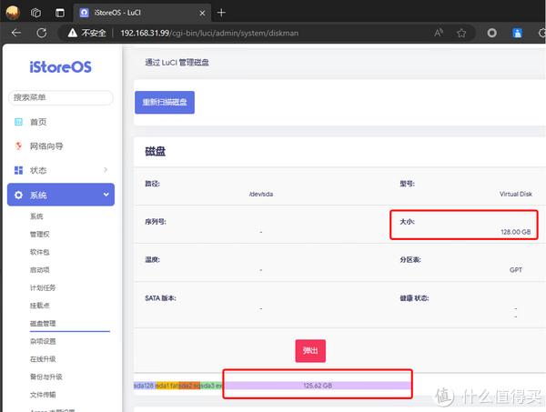
Task: Collapse the 系统 menu chevron
Action: point(106,194)
